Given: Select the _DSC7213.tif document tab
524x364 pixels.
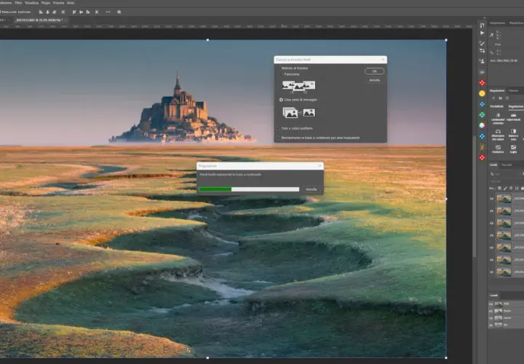Looking at the screenshot, I should pyautogui.click(x=41, y=20).
